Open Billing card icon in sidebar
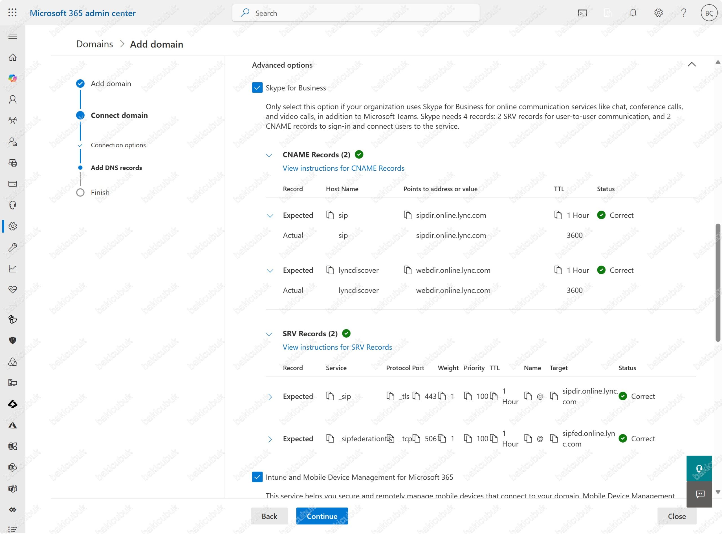Image resolution: width=722 pixels, height=534 pixels. click(13, 184)
